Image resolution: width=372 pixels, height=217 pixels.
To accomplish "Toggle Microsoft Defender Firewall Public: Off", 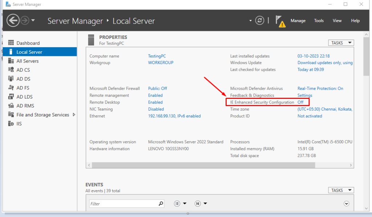I will pyautogui.click(x=157, y=88).
